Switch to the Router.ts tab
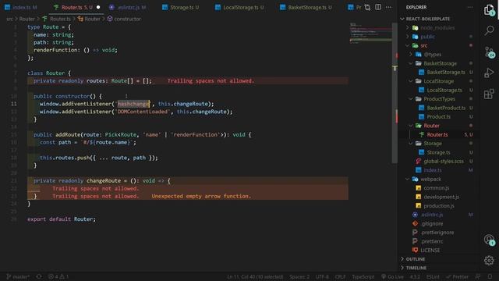The height and width of the screenshot is (281, 499). click(x=76, y=7)
